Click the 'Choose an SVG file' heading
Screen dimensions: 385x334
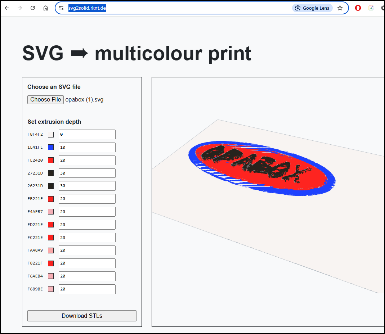point(54,87)
